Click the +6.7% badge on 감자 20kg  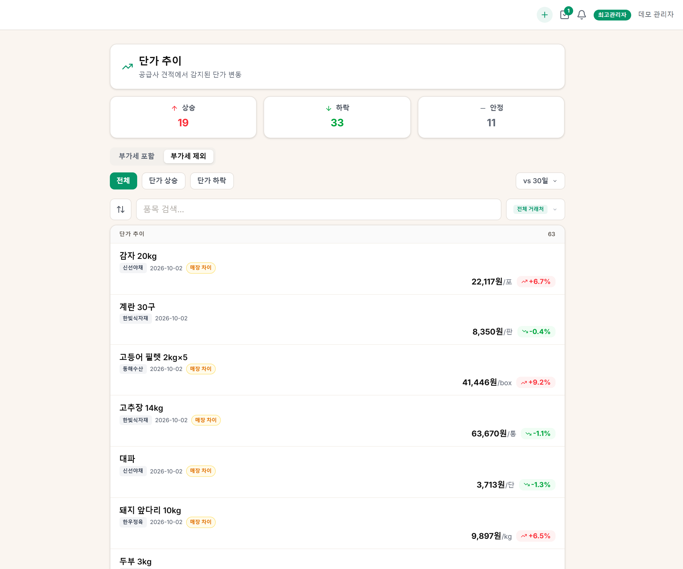point(536,282)
